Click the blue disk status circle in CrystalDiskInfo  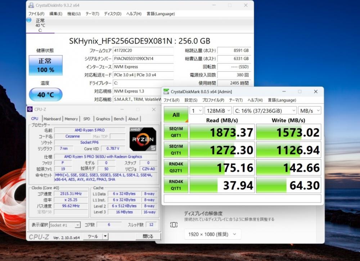pos(29,20)
